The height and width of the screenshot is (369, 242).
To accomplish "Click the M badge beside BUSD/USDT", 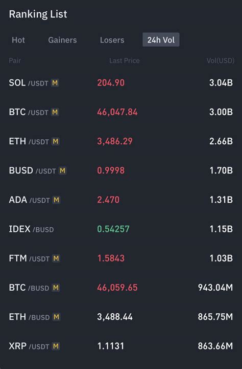I will tap(62, 170).
